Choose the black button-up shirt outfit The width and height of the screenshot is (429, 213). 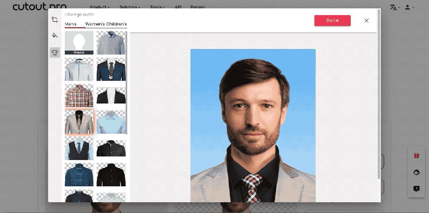(x=111, y=175)
